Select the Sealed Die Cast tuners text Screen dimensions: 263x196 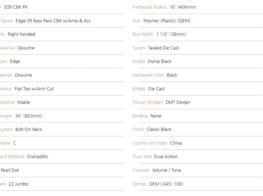pos(163,48)
